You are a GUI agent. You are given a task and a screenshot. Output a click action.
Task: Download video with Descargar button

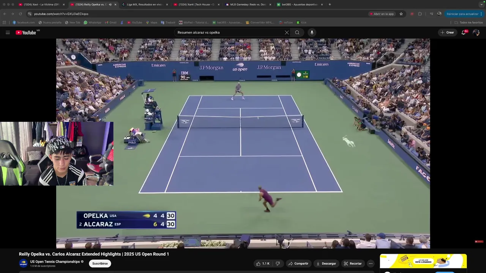pyautogui.click(x=326, y=264)
